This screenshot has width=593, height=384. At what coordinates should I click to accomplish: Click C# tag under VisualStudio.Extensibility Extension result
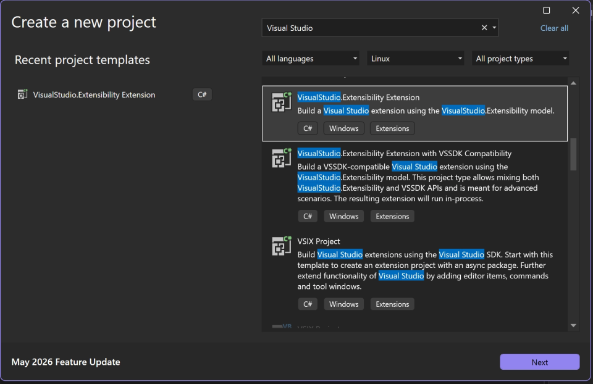point(308,128)
